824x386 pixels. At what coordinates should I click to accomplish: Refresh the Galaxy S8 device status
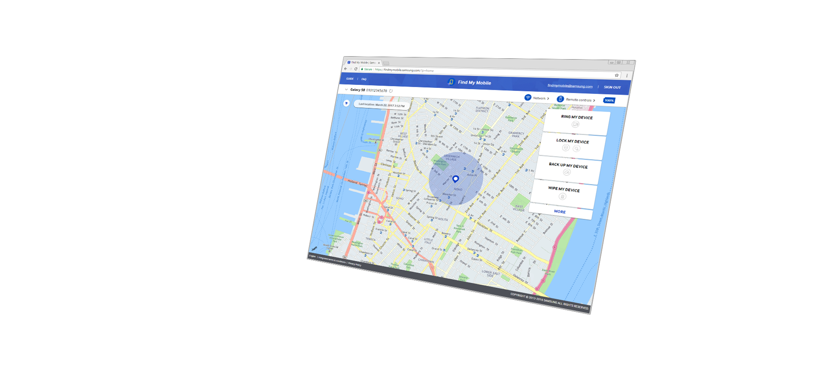pyautogui.click(x=391, y=91)
